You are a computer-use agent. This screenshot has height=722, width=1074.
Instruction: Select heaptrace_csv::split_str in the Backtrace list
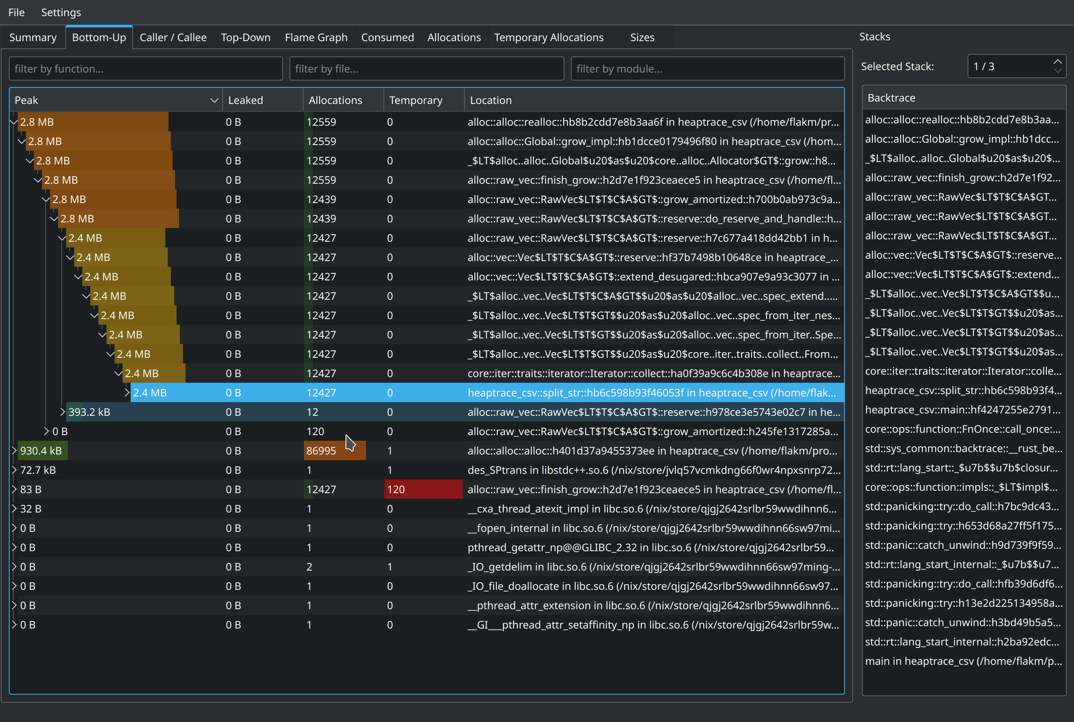[964, 390]
